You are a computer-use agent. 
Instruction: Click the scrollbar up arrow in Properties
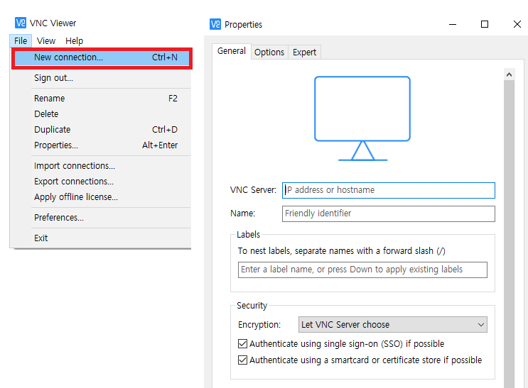[509, 74]
